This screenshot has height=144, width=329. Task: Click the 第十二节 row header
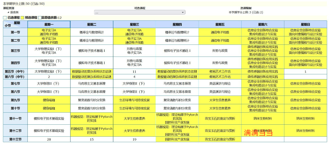pyautogui.click(x=15, y=131)
